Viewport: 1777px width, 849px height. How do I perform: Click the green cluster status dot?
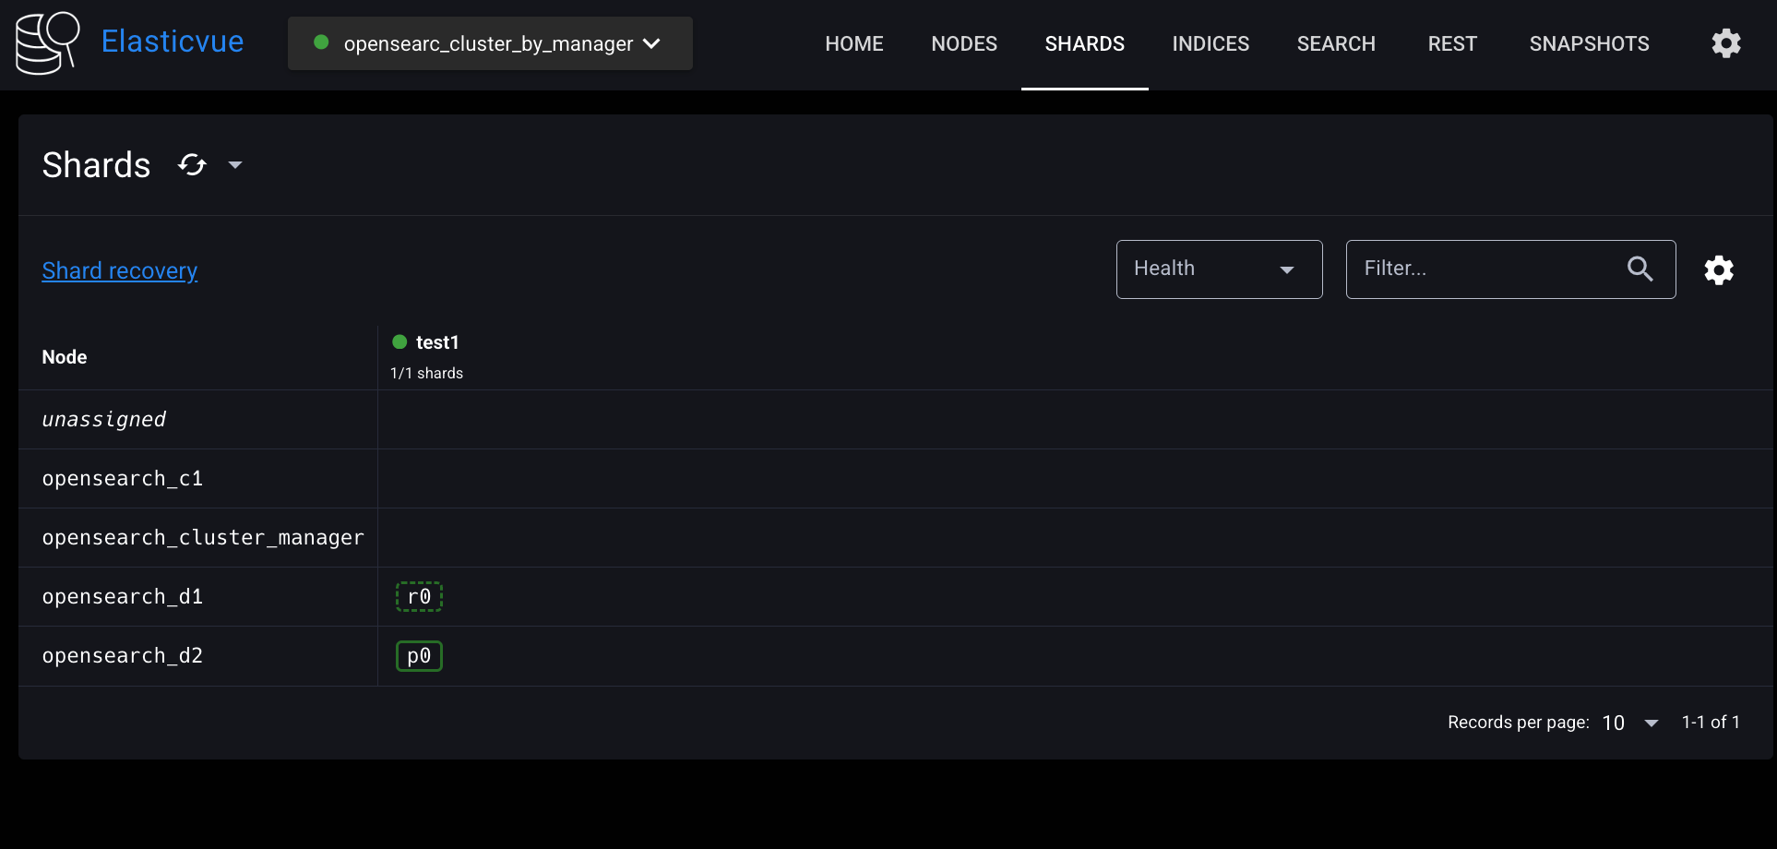321,42
